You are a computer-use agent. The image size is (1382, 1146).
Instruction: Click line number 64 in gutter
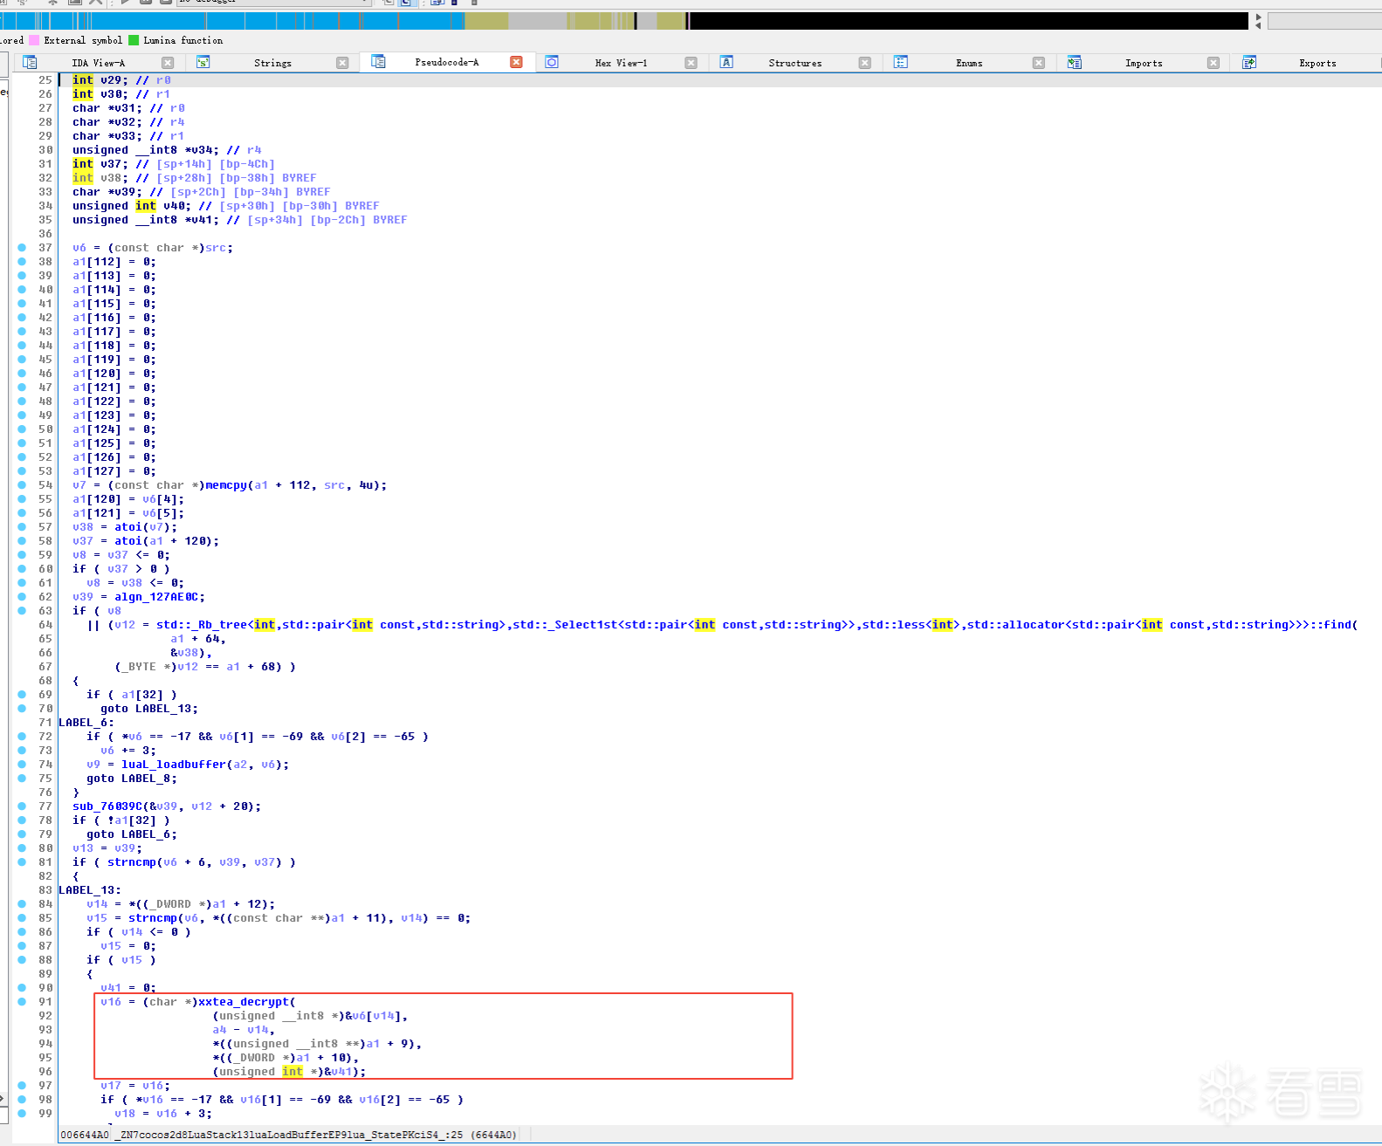pos(45,625)
